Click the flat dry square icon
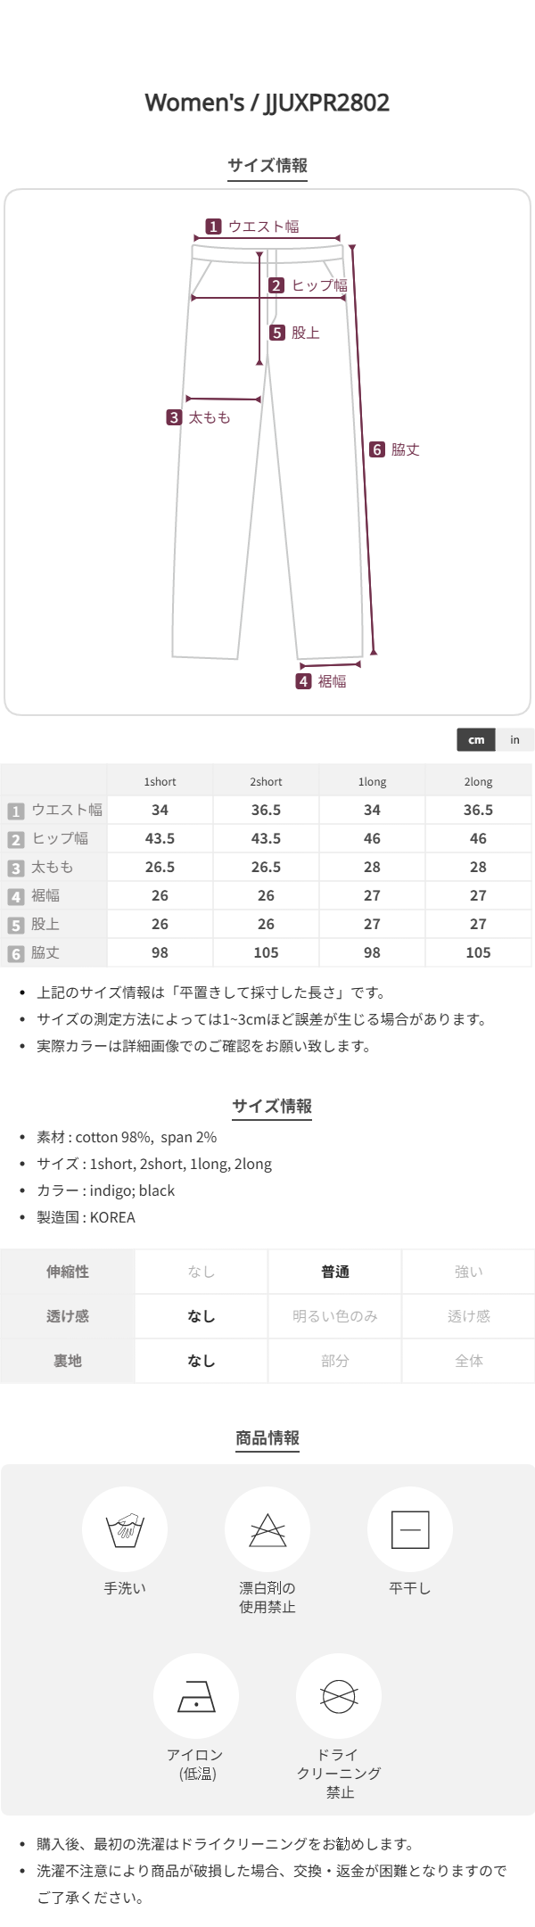This screenshot has width=535, height=1927. (410, 1529)
